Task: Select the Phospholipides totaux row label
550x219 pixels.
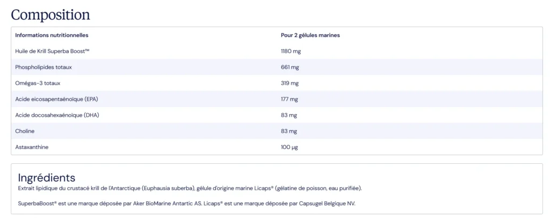Action: coord(44,67)
